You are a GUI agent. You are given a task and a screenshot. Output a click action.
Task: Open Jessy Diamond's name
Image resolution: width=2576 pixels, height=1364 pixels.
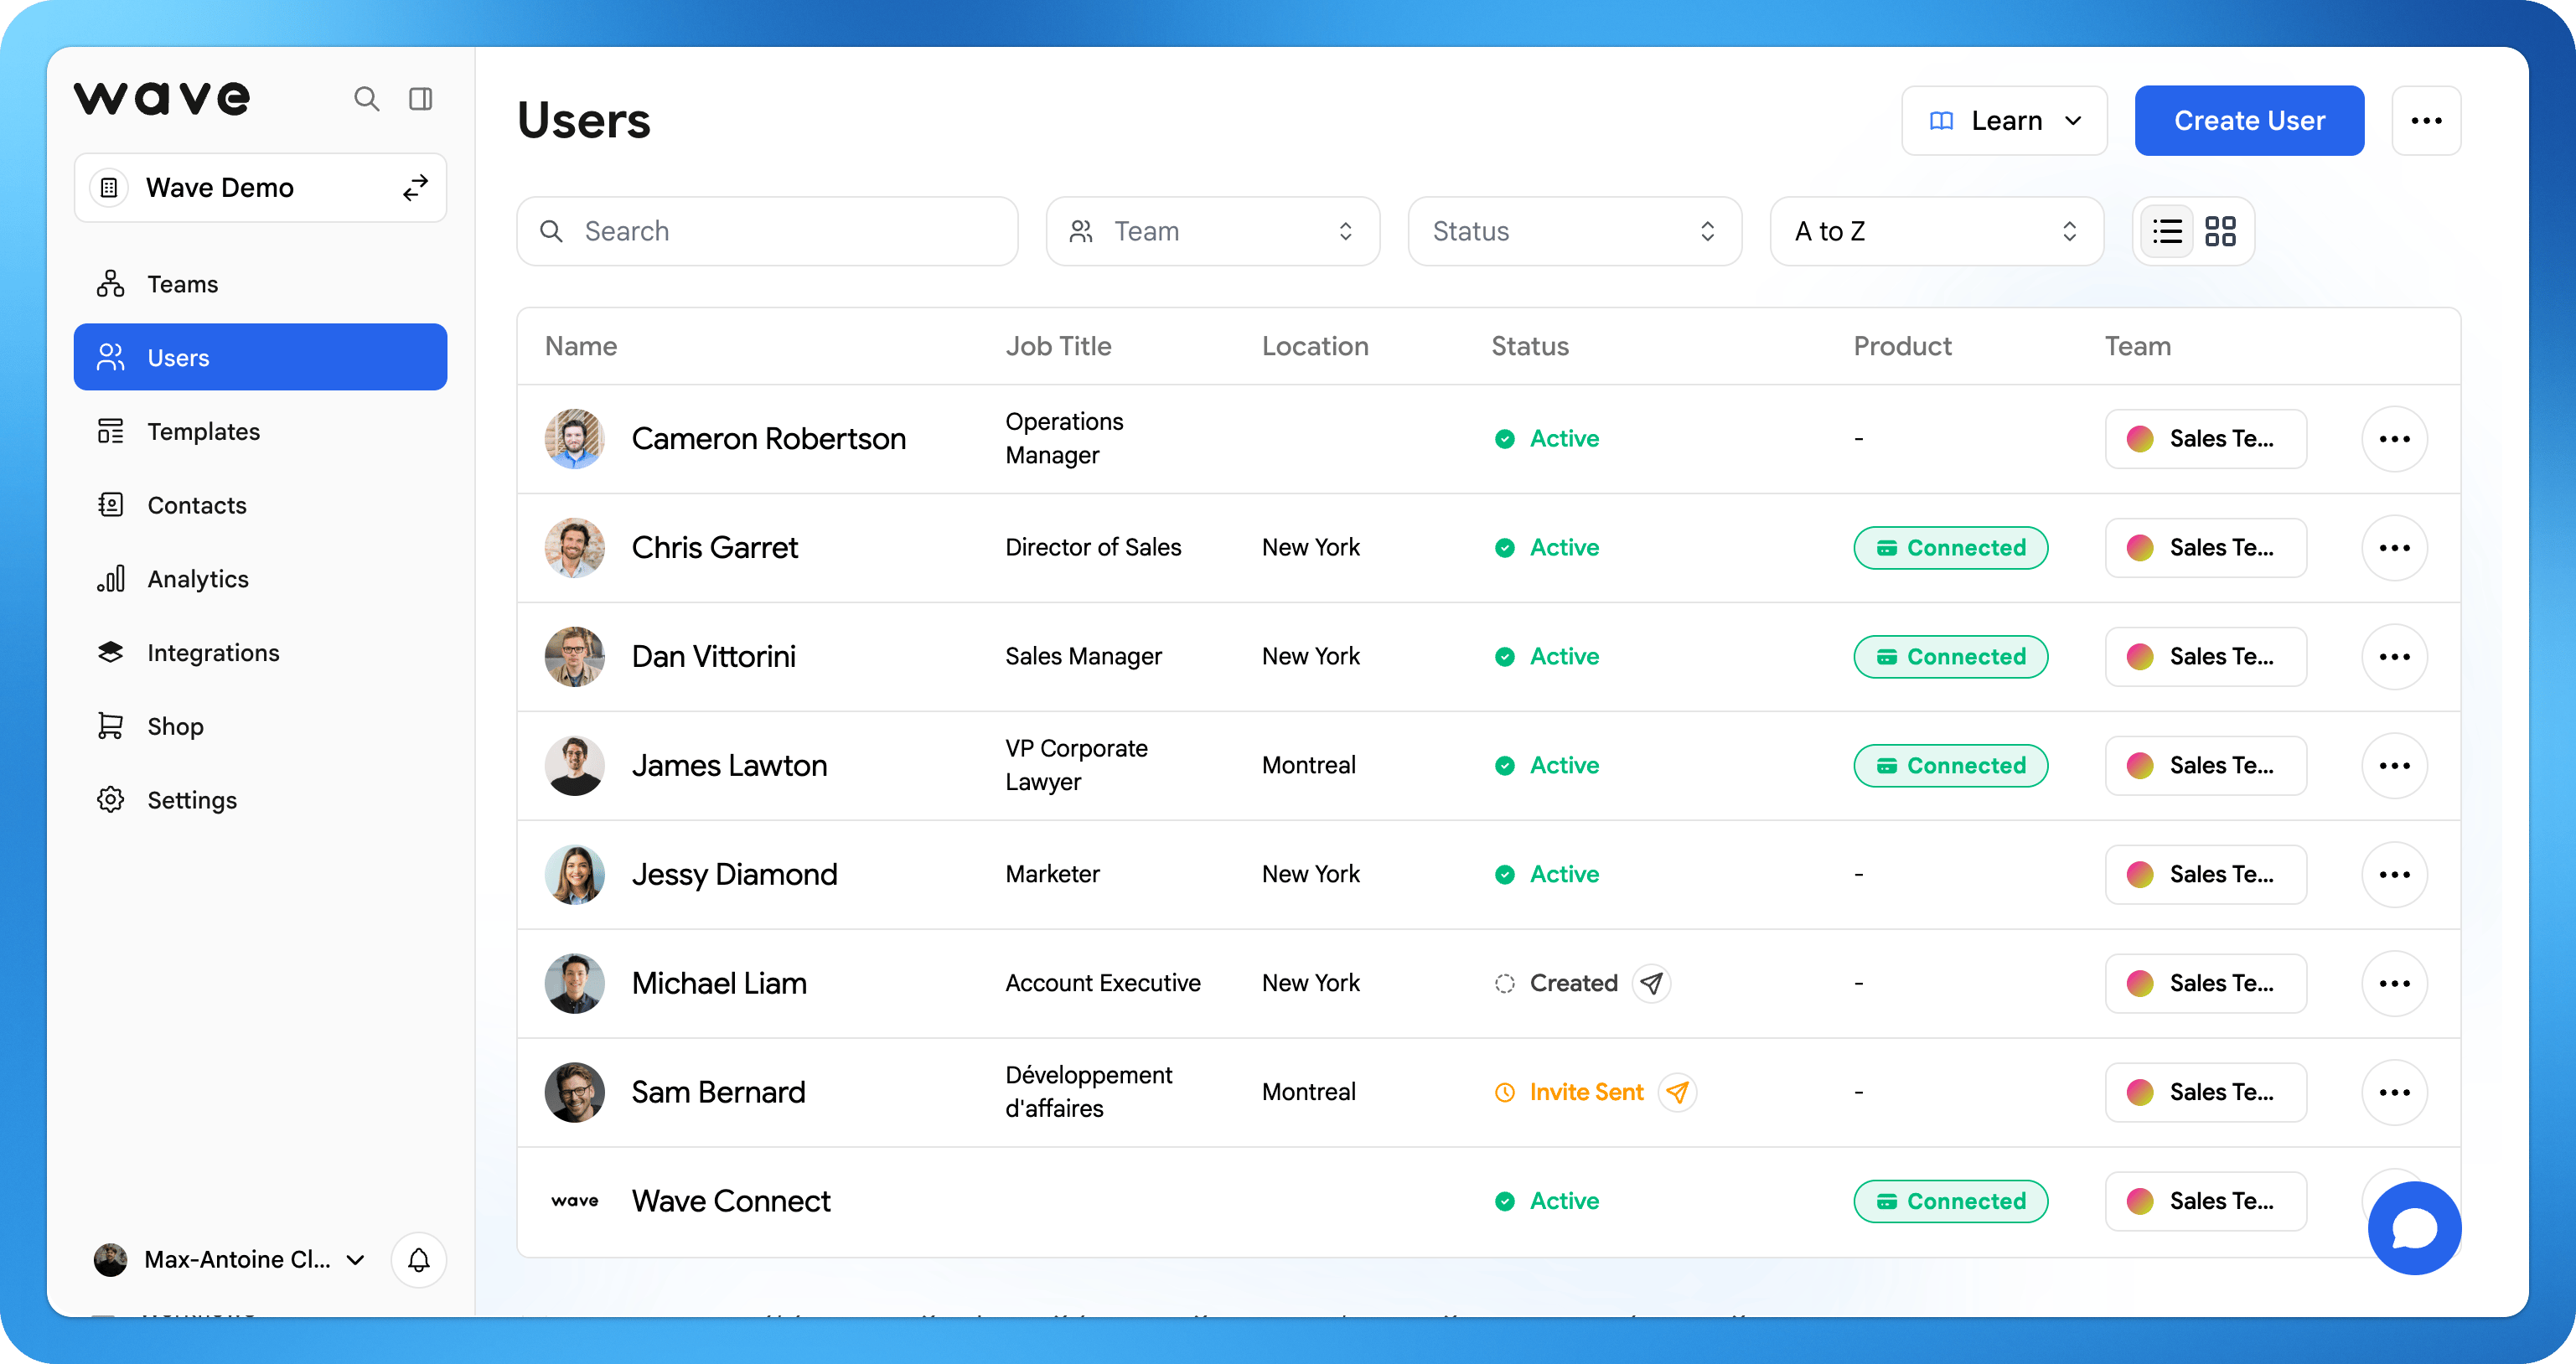(734, 875)
